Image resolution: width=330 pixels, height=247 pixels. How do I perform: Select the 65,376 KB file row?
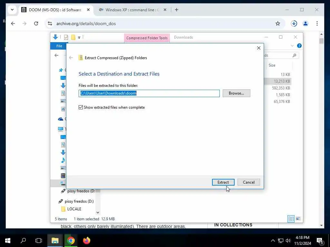282,102
